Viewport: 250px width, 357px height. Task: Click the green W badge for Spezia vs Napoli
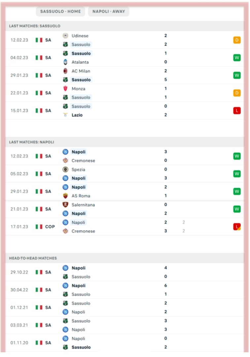pos(237,174)
